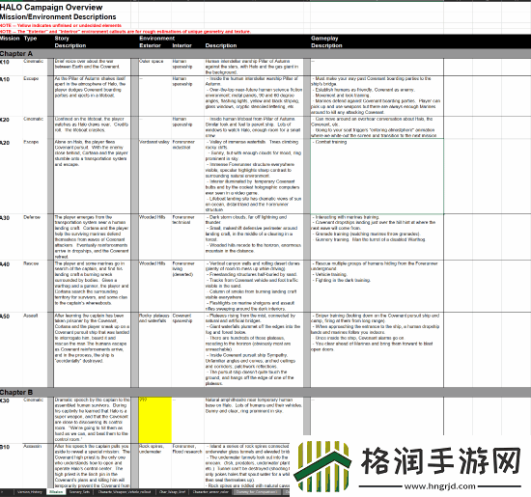Select the 'Chapter A' section header row

click(265, 53)
